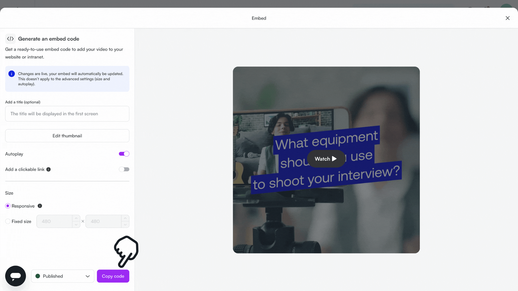Select the Responsive size option
Image resolution: width=518 pixels, height=291 pixels.
click(x=8, y=206)
